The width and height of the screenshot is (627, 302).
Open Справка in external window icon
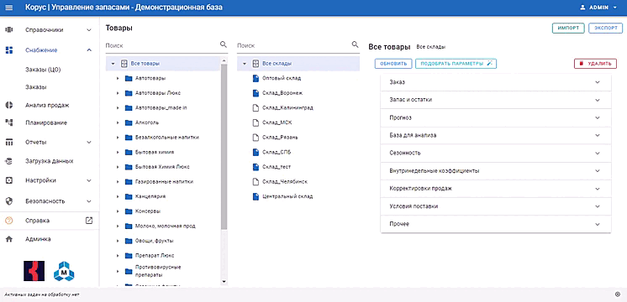click(89, 221)
